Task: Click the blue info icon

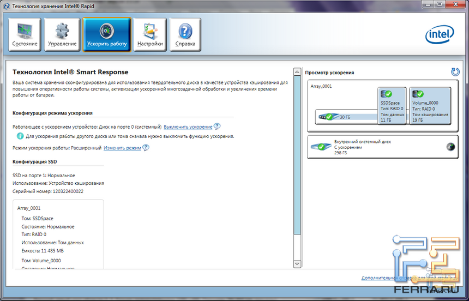Action: point(20,136)
